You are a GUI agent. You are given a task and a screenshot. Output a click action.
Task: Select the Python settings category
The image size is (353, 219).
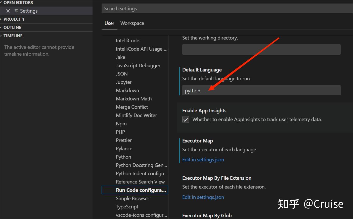point(123,157)
